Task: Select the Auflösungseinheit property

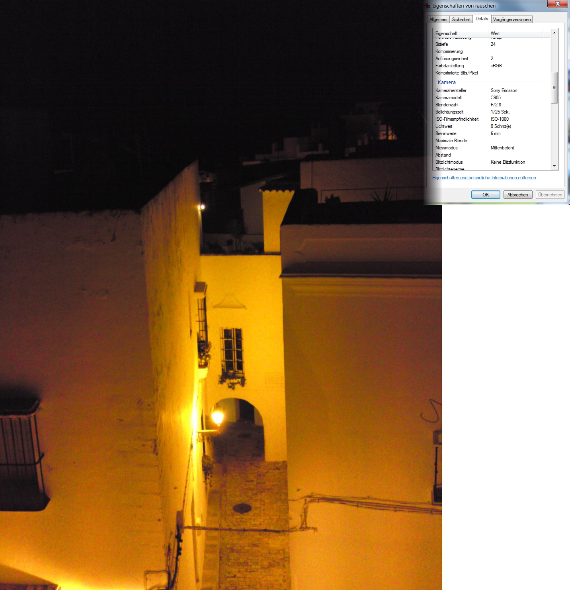Action: point(452,59)
